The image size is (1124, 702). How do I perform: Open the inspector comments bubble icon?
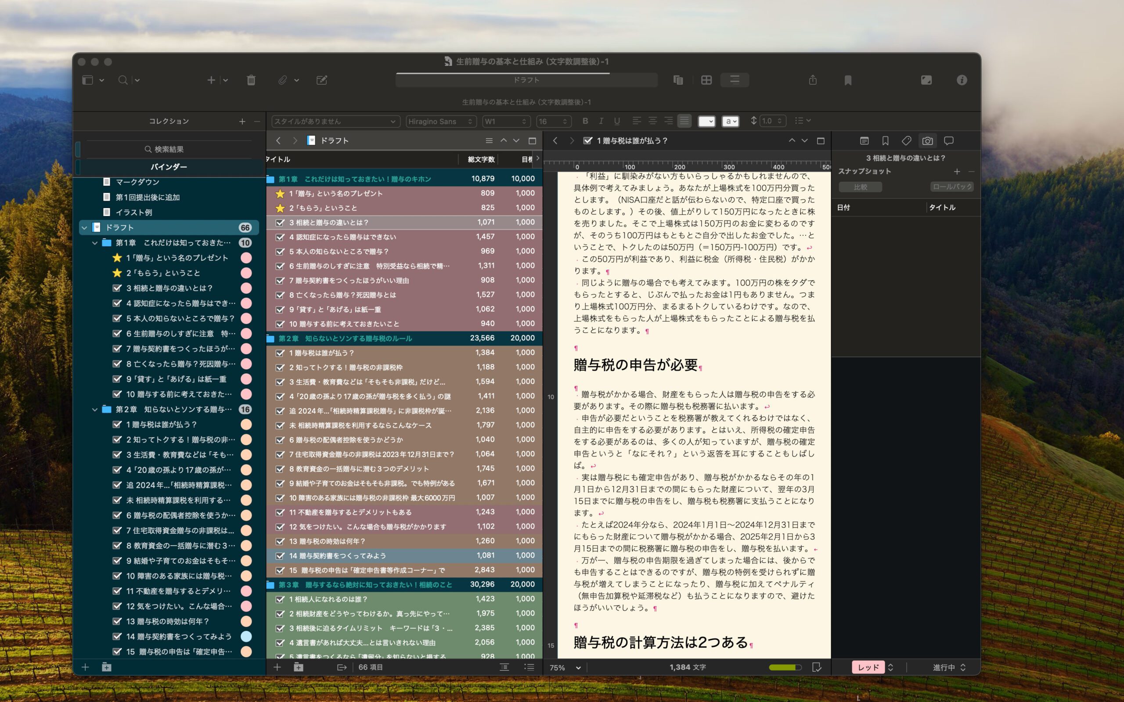coord(949,140)
